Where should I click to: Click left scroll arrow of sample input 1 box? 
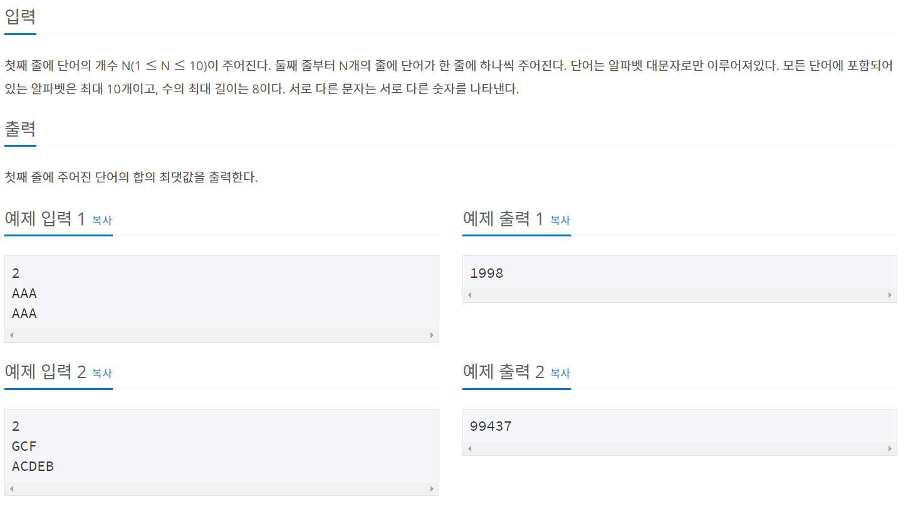11,335
